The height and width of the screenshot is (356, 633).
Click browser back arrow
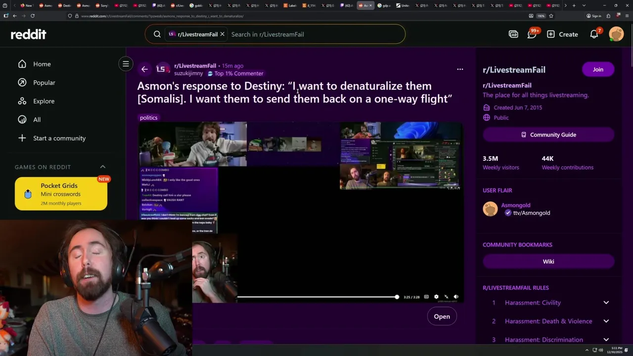tap(15, 16)
